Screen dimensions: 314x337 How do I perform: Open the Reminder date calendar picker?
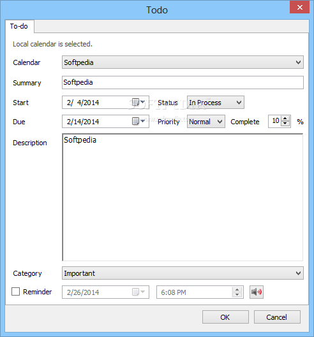click(x=138, y=292)
